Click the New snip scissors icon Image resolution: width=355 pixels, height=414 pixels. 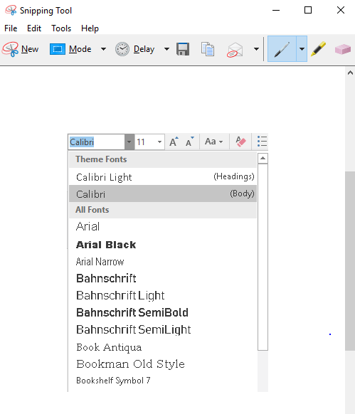click(x=10, y=49)
